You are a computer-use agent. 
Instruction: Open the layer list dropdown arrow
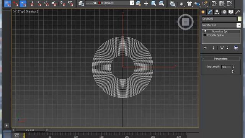pyautogui.click(x=132, y=3)
